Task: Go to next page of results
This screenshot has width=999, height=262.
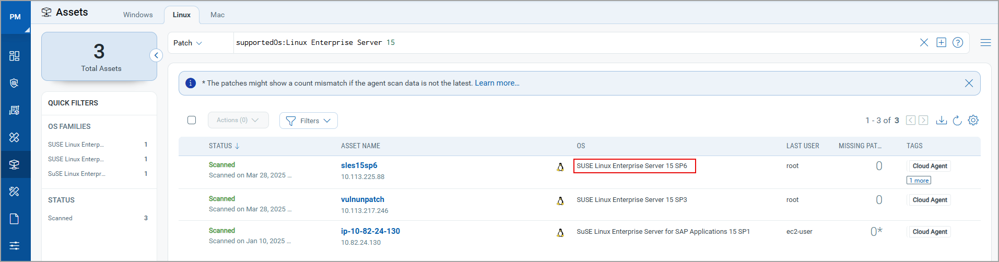Action: (923, 120)
